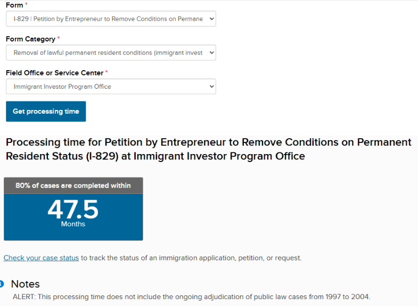Click the Field Office or Service Center label
The image size is (418, 306).
click(54, 73)
